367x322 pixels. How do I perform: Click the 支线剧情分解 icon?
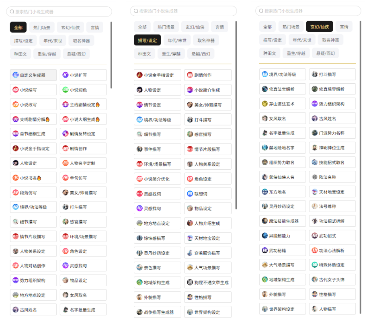click(x=15, y=119)
